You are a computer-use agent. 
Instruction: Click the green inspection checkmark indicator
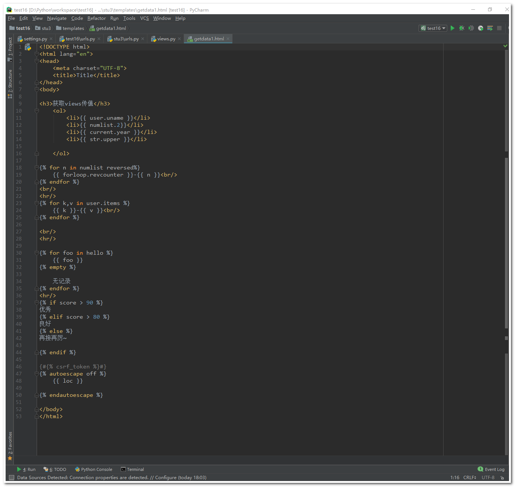(x=505, y=46)
